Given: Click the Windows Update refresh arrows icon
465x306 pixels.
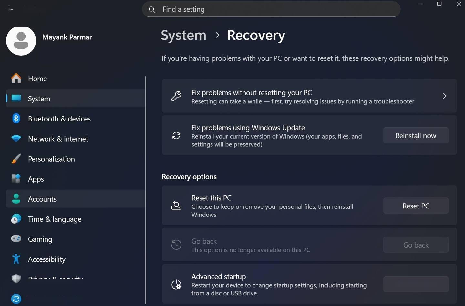Looking at the screenshot, I should 176,135.
